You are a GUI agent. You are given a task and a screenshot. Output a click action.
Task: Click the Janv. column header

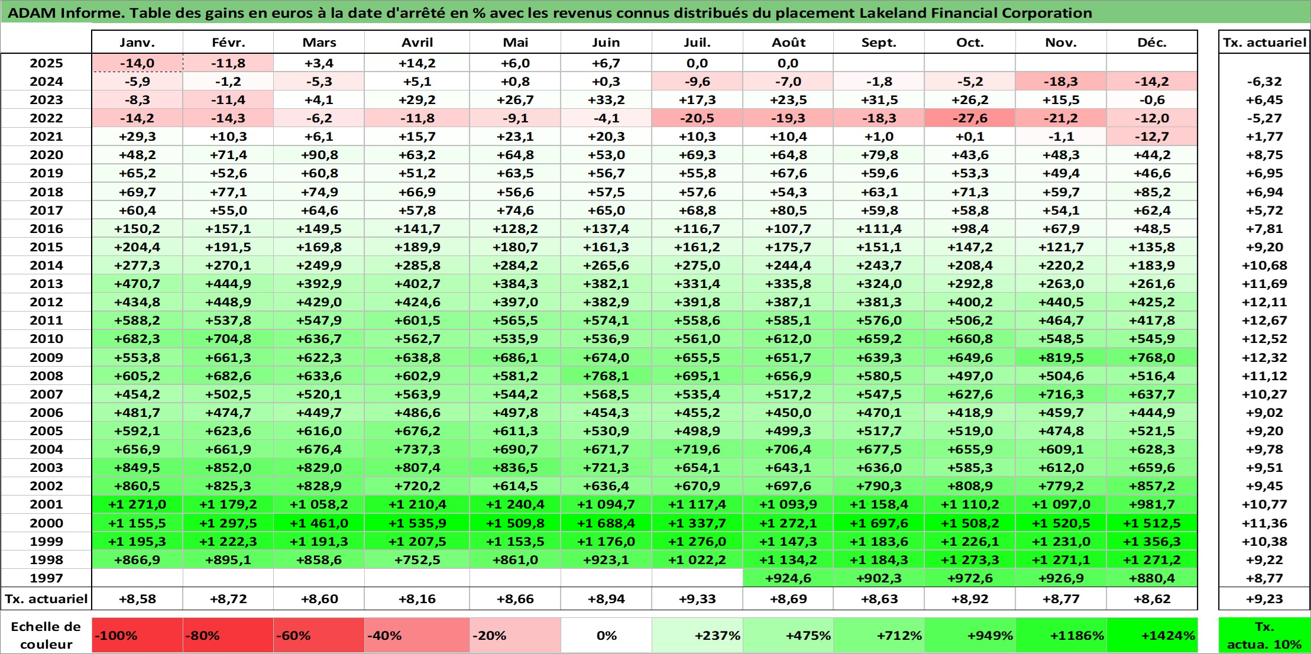pyautogui.click(x=137, y=42)
